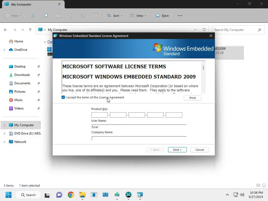Open Google Chrome from the taskbar

tap(71, 195)
